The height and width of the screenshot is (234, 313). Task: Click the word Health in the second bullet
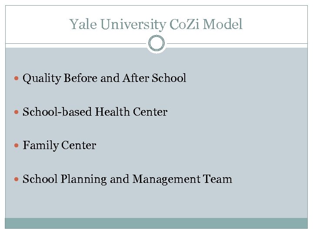(113, 112)
